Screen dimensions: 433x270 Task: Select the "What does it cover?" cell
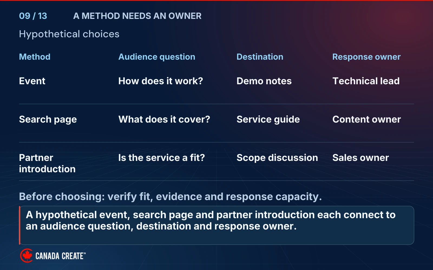coord(164,119)
